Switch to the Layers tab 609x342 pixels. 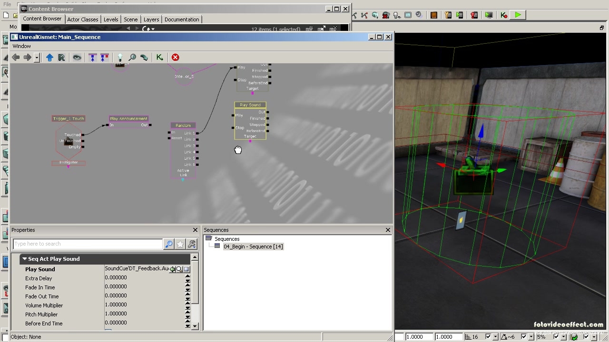coord(151,19)
